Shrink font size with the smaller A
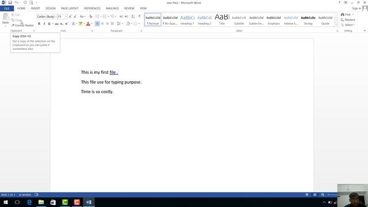The height and width of the screenshot is (207, 368). [x=75, y=17]
